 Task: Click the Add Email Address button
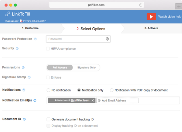(117, 100)
